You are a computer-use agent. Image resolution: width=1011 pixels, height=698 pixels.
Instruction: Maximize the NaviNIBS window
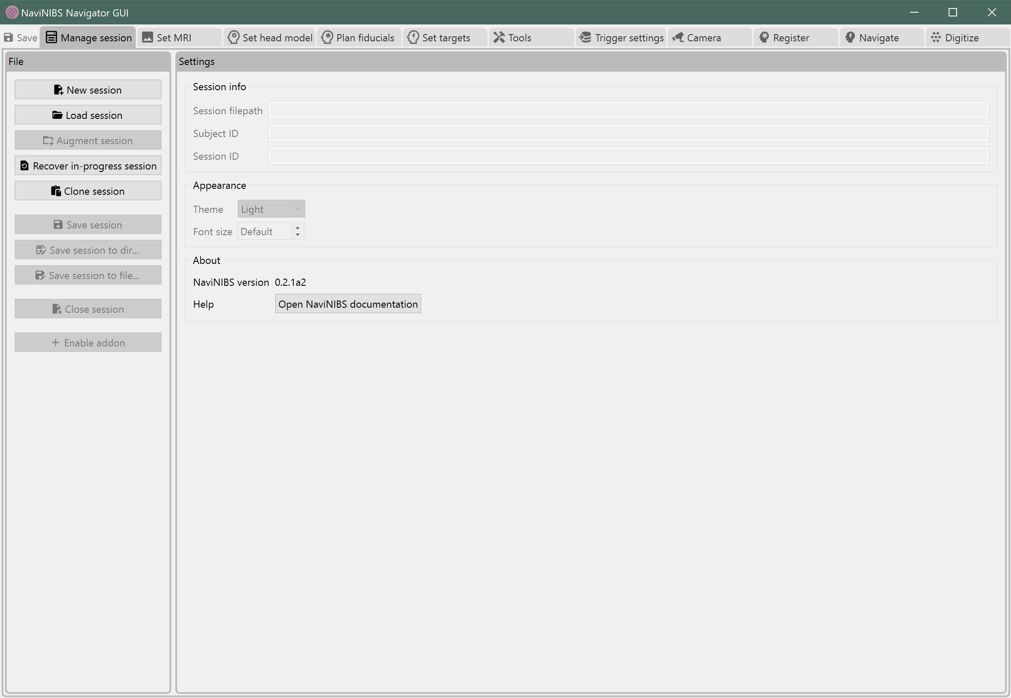tap(953, 12)
